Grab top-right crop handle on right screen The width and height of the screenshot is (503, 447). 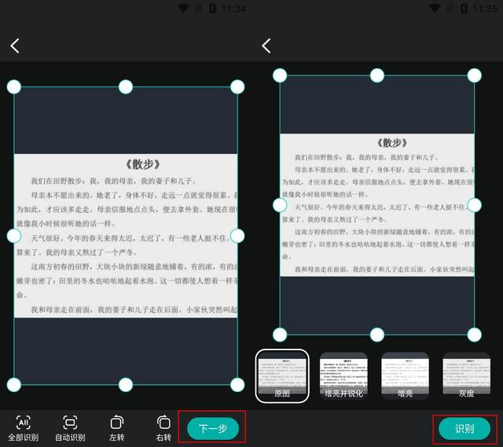coord(475,75)
